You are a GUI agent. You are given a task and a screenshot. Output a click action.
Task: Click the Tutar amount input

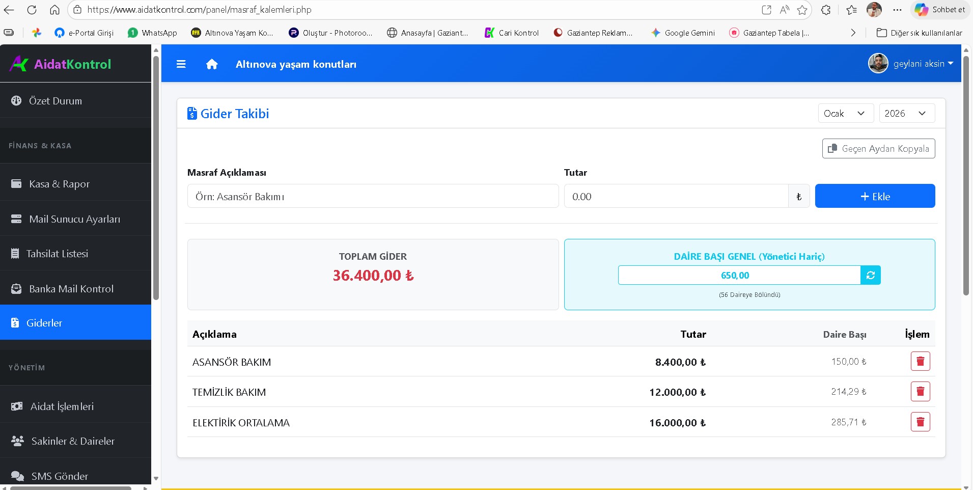(676, 197)
